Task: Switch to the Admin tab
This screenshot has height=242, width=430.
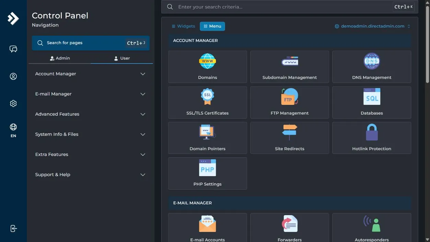Action: (x=60, y=58)
